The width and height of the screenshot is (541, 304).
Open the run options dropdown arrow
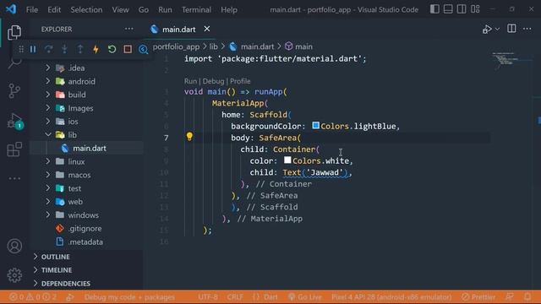point(497,30)
